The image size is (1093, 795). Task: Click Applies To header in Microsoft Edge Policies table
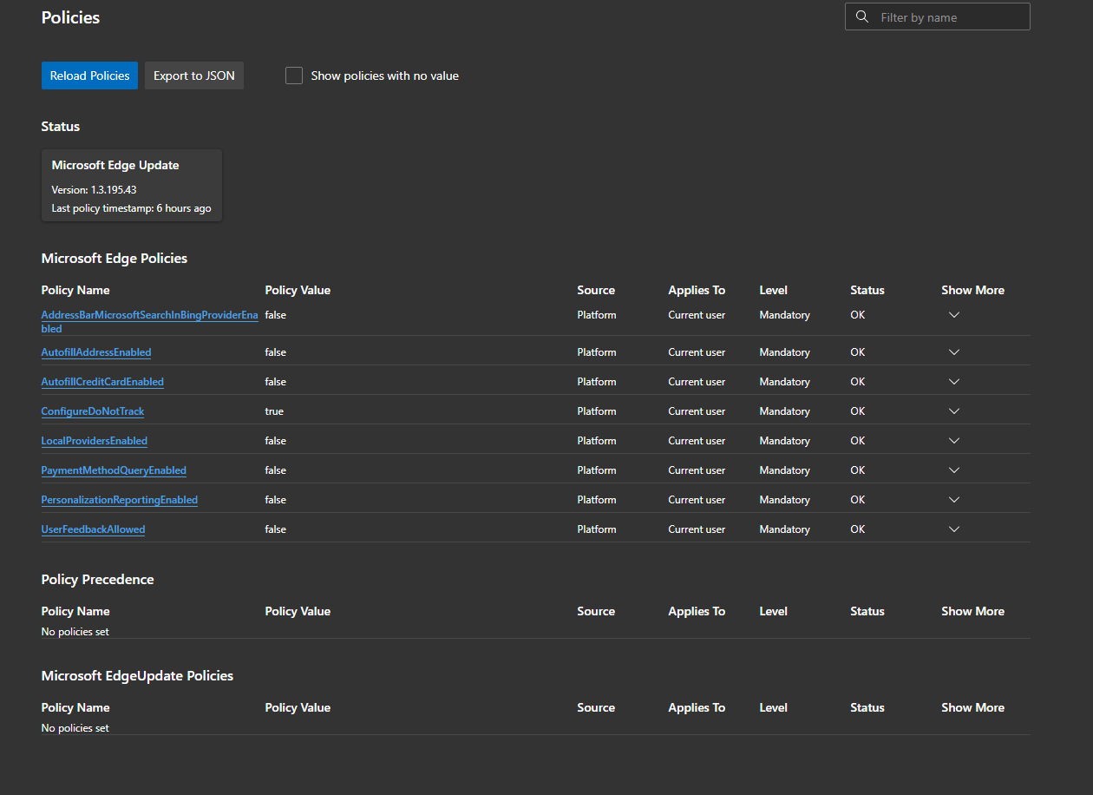coord(697,290)
